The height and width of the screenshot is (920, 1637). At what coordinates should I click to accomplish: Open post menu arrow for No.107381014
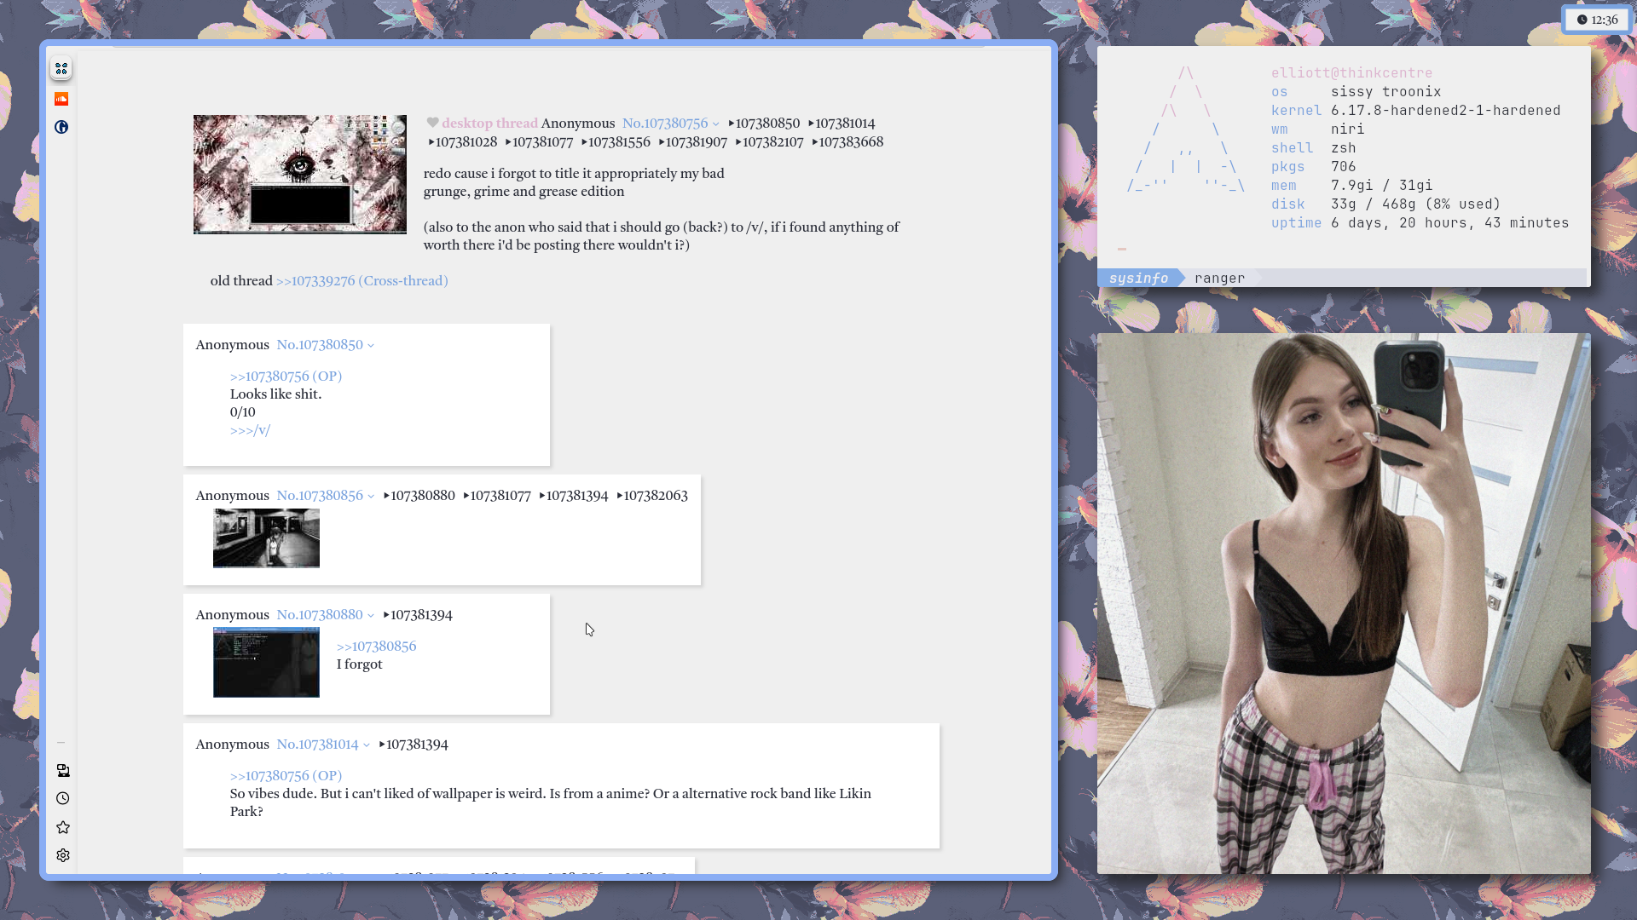tap(367, 745)
